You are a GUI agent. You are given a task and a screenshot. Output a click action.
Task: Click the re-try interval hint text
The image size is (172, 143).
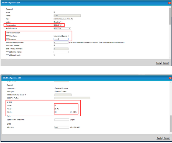[x=97, y=43]
